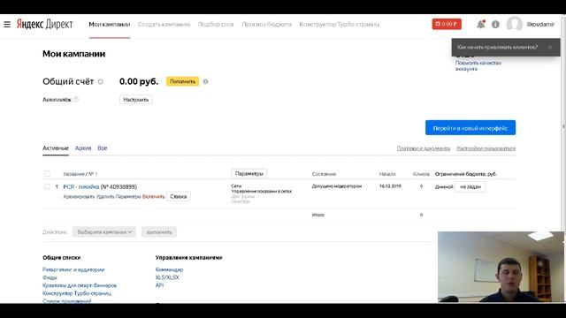Click Перейти в новый интерфейс button

coord(470,128)
